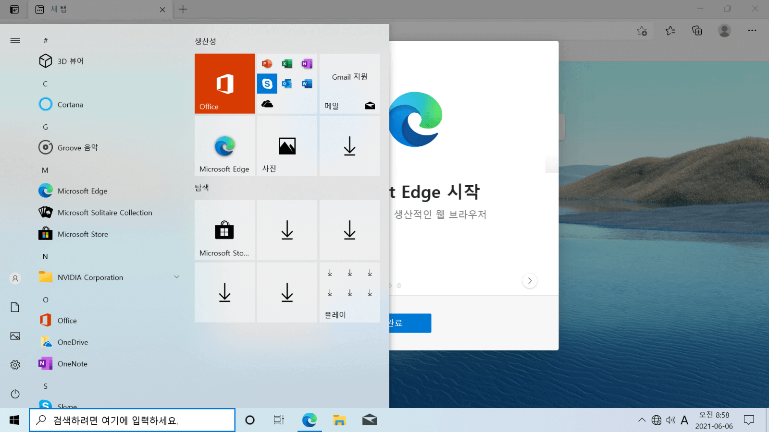The width and height of the screenshot is (769, 432).
Task: Open Pictures from the Start sidebar
Action: point(15,336)
